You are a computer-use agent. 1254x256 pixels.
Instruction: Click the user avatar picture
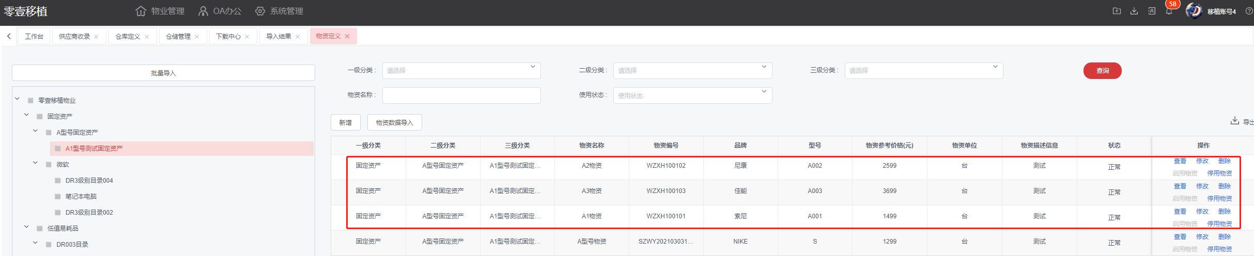click(x=1194, y=11)
